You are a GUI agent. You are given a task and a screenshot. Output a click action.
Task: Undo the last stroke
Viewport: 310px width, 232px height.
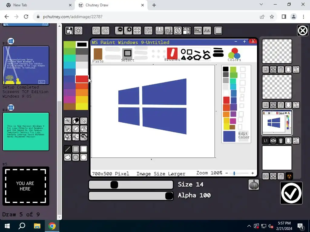[x=96, y=31]
